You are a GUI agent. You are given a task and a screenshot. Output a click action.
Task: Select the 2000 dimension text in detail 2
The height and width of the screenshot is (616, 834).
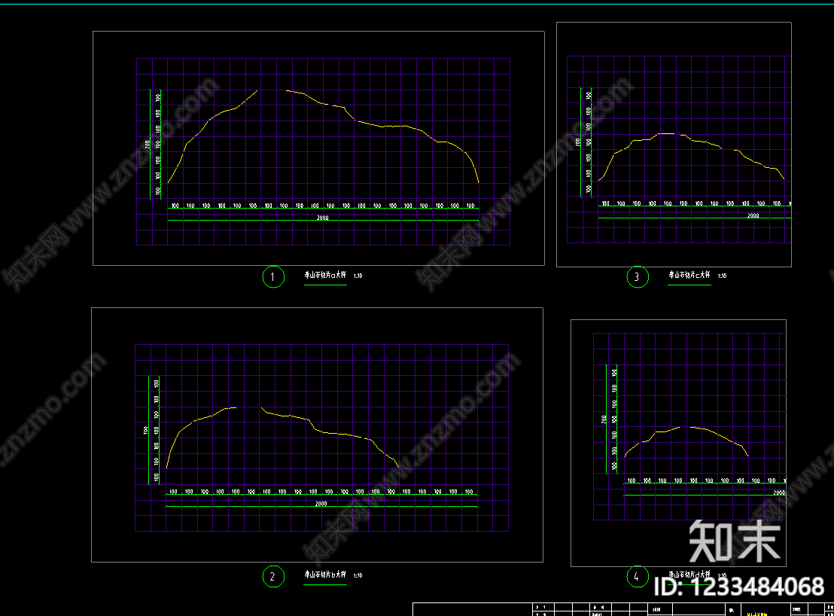pos(321,504)
